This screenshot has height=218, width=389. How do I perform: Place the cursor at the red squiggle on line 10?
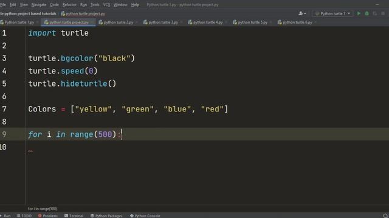(30, 151)
